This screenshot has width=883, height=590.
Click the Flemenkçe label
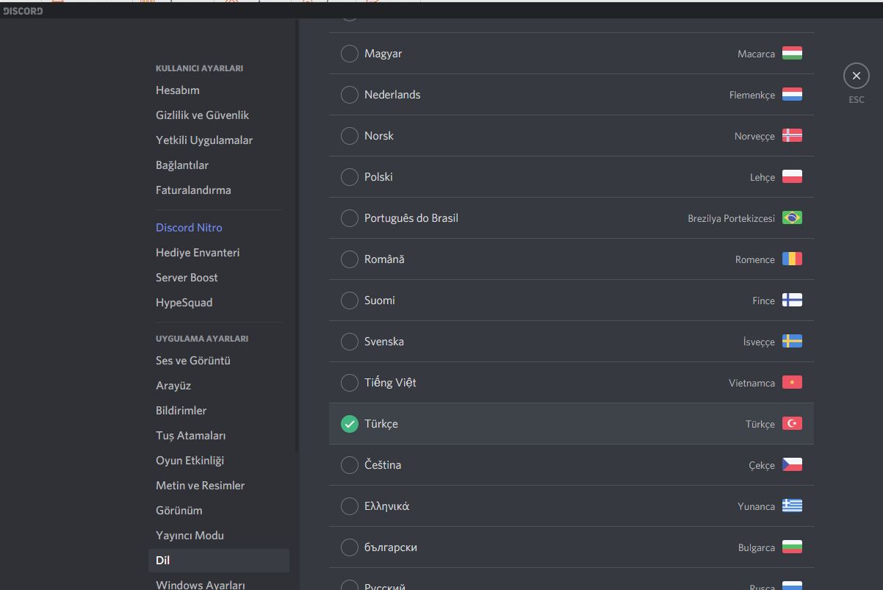click(752, 95)
